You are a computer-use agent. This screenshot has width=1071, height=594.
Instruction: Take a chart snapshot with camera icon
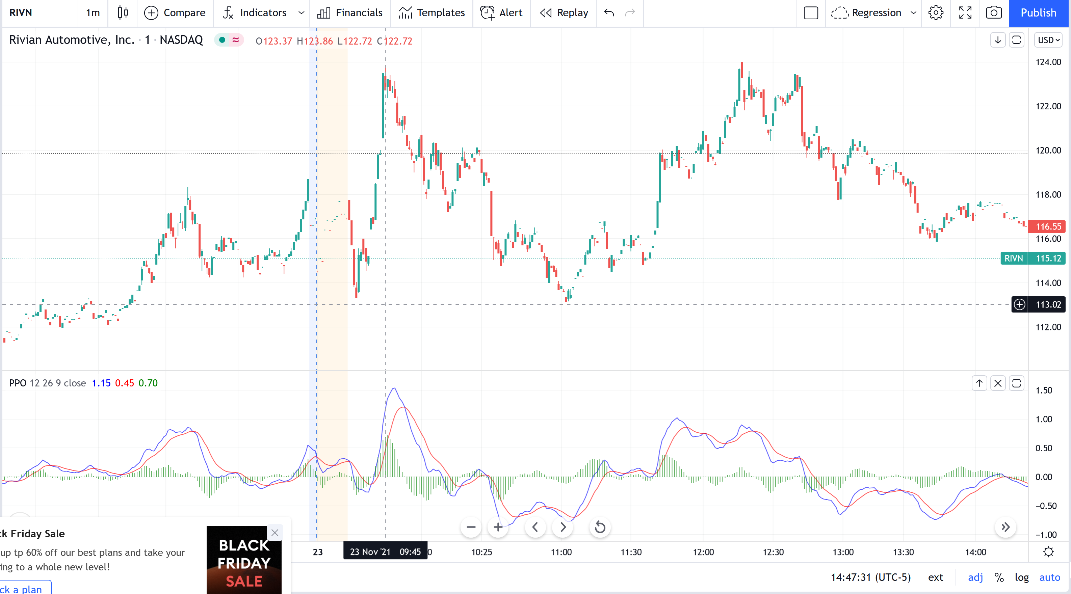[x=994, y=13]
